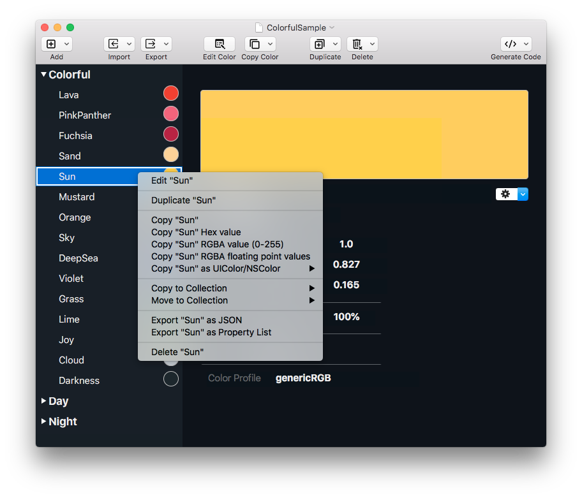Click the gear settings button above the color details
582x498 pixels.
pos(505,194)
